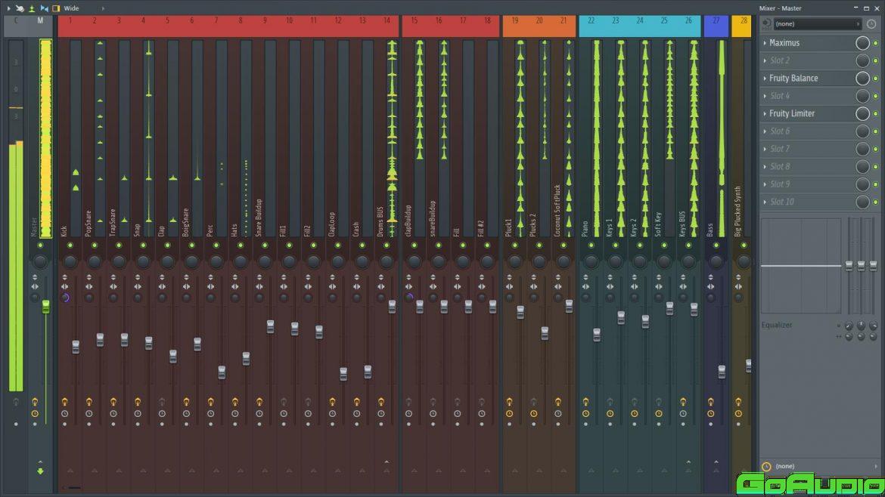Click the Kick track stereo separation knob

pos(65,298)
